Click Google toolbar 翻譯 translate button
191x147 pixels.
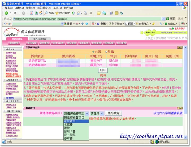pyautogui.click(x=129, y=24)
